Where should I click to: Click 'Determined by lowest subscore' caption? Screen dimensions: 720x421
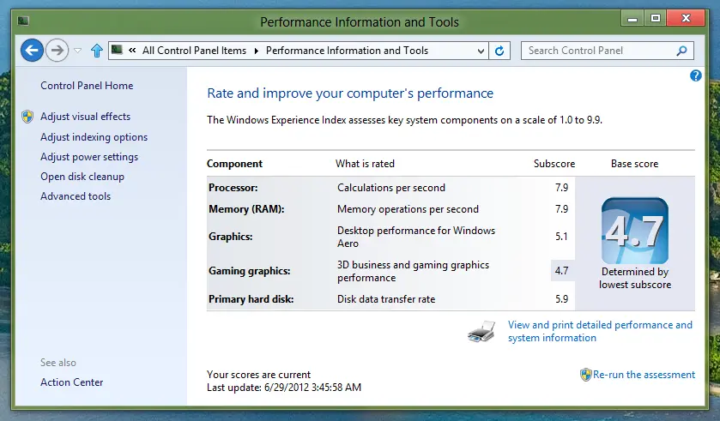(635, 278)
